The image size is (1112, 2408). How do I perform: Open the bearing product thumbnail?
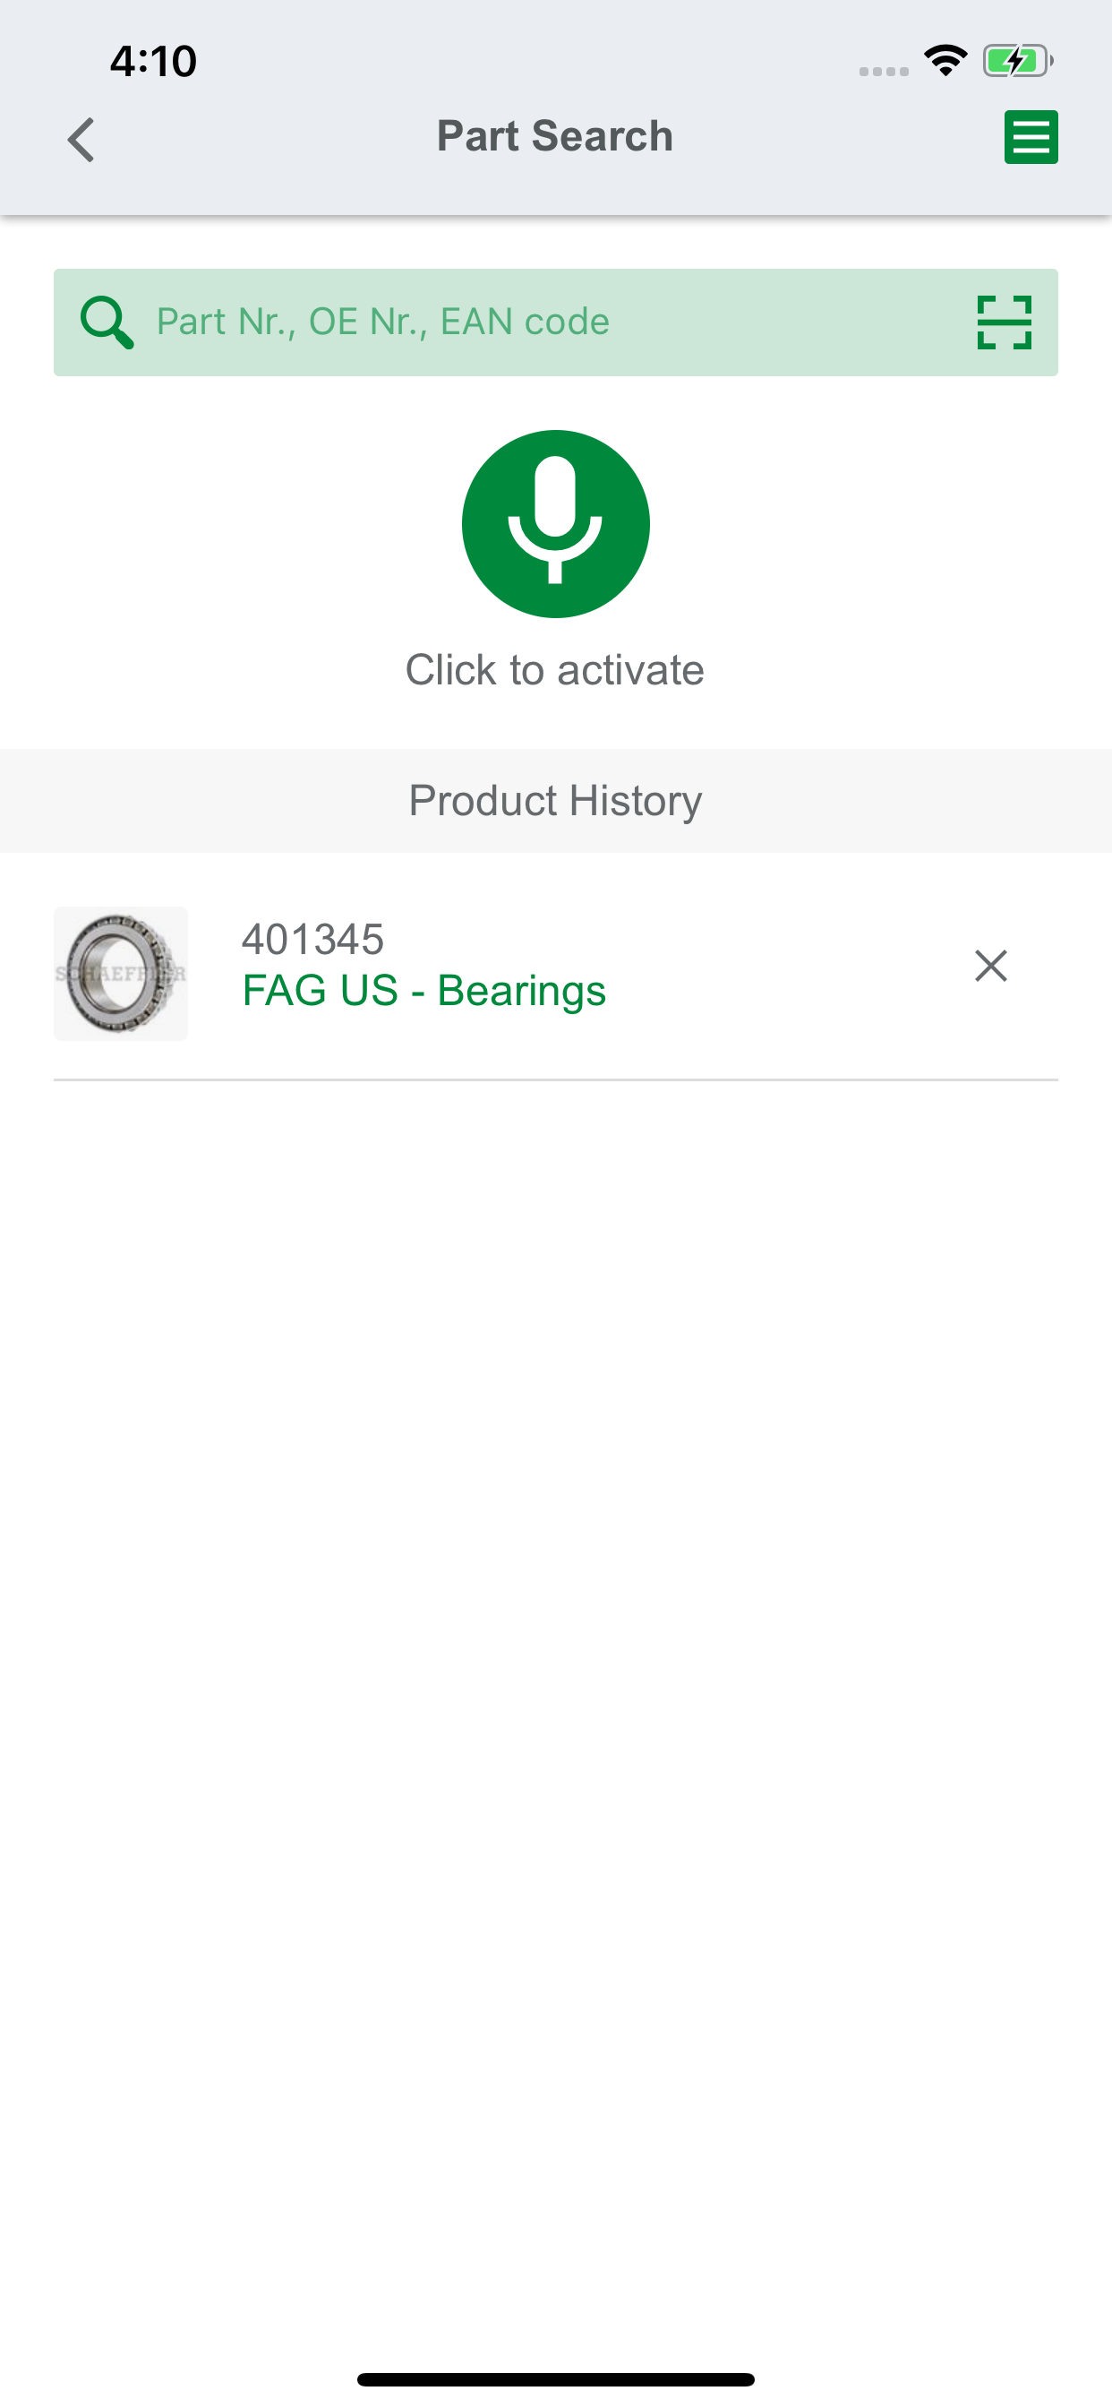click(x=121, y=973)
